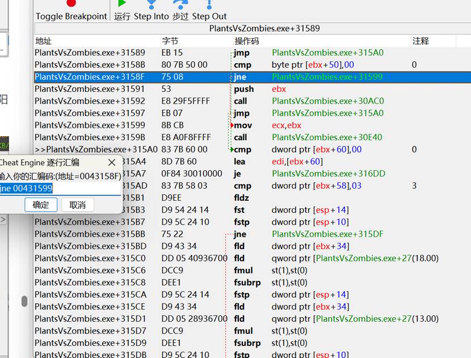Select the current row >>PlantsVsZombies.exe+315A0
Image resolution: width=471 pixels, height=358 pixels.
[x=253, y=149]
